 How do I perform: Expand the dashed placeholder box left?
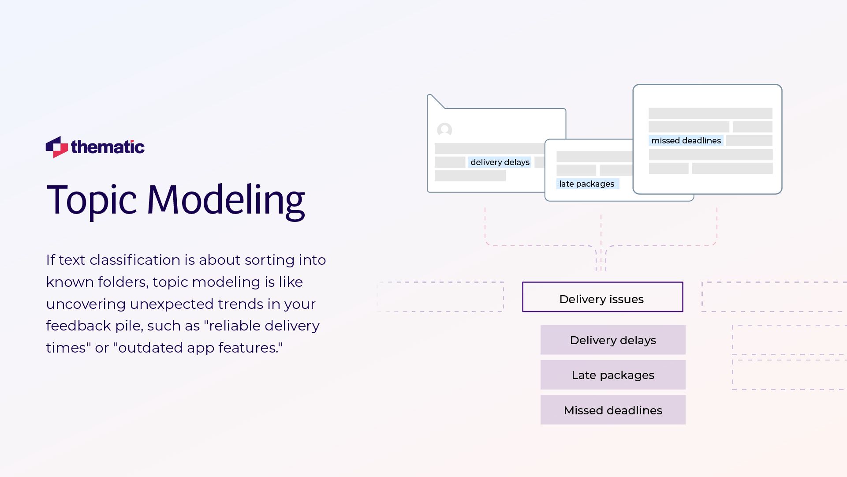pyautogui.click(x=440, y=297)
